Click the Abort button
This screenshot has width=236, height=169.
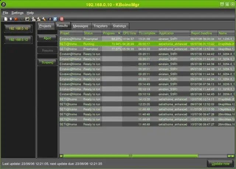(x=47, y=38)
